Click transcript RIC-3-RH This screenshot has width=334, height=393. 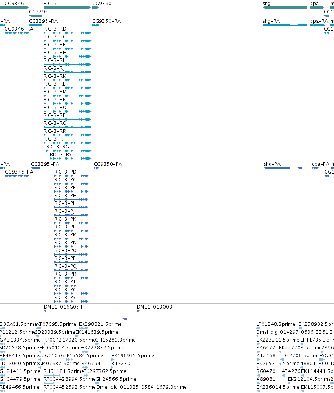tap(68, 57)
